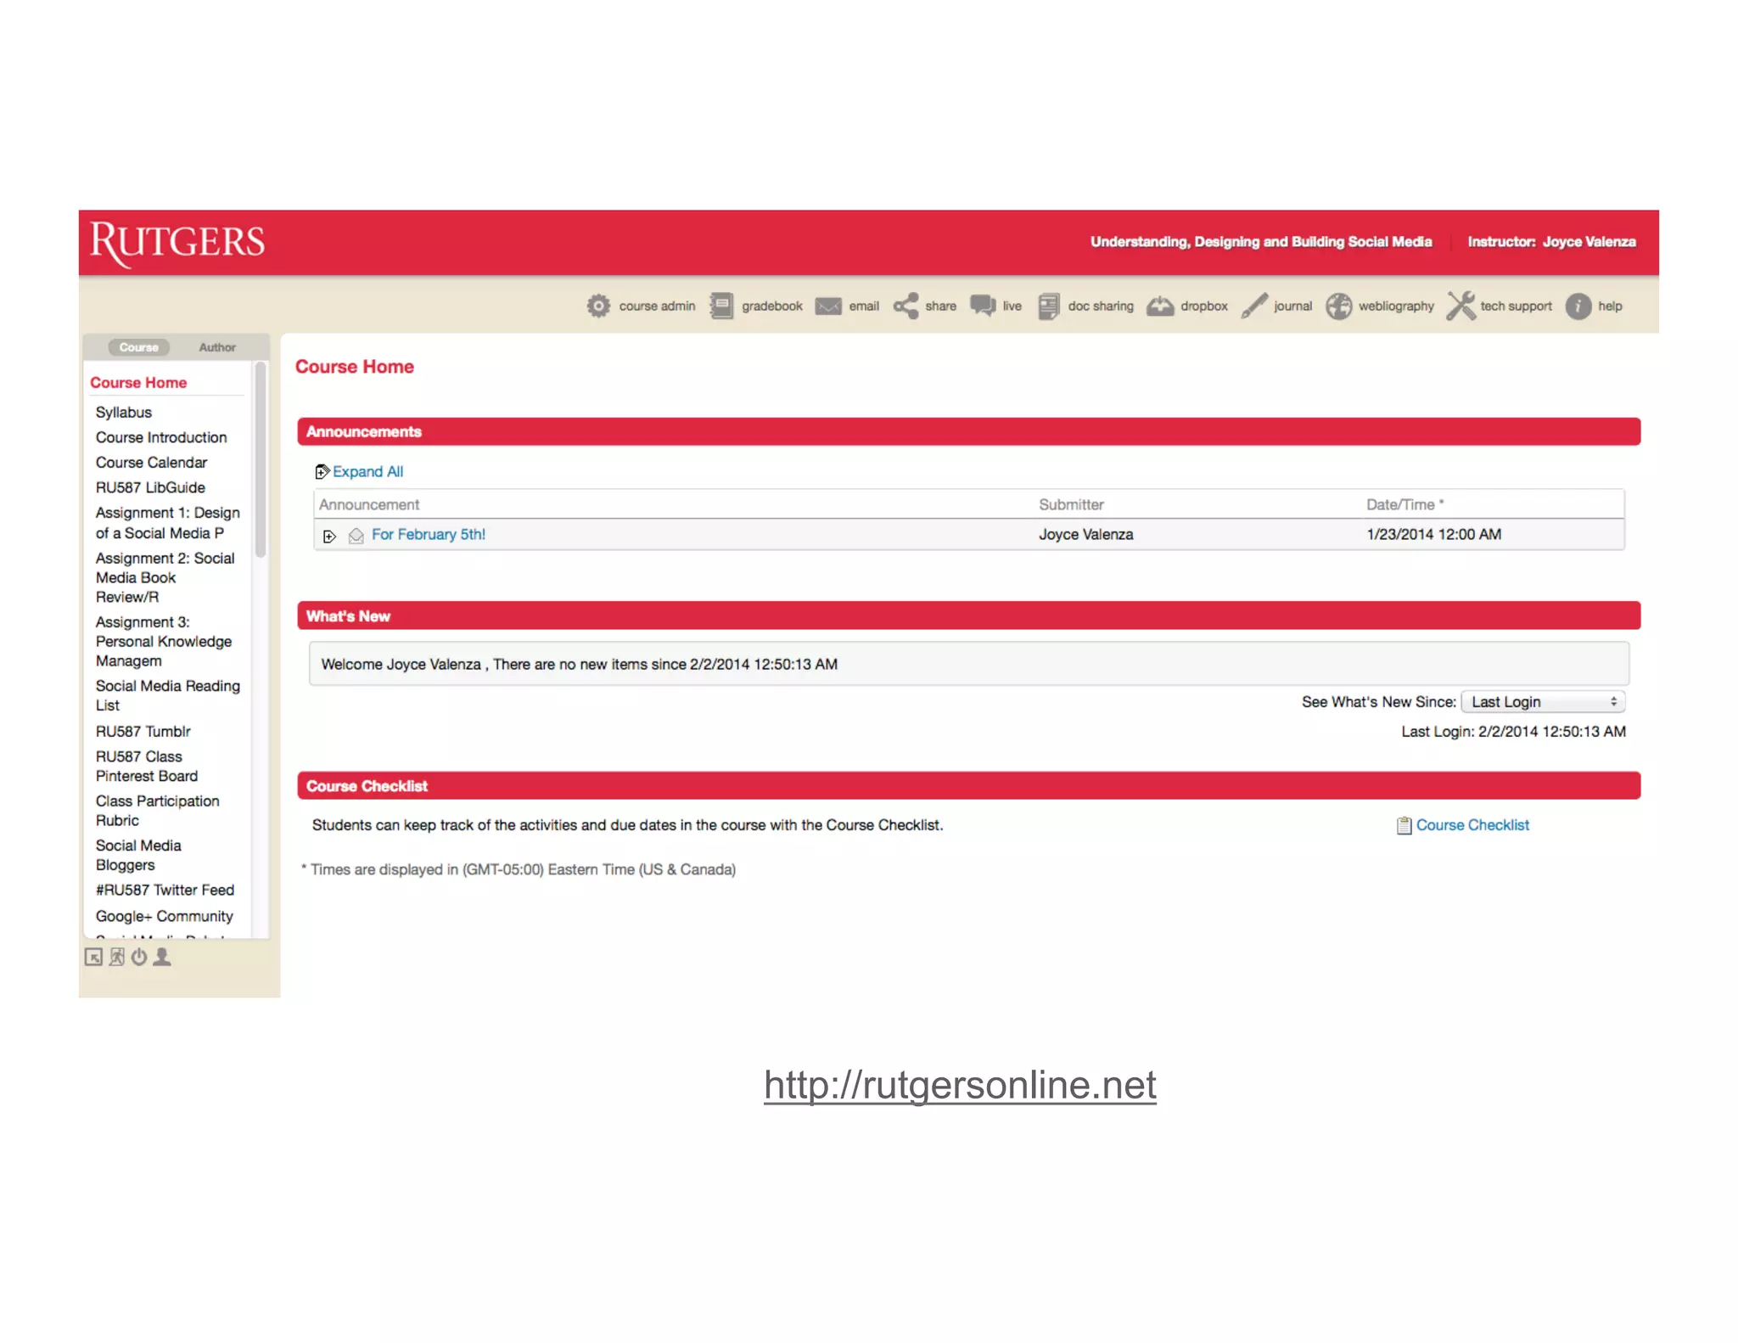Open the Course Checklist link

coord(1472,825)
